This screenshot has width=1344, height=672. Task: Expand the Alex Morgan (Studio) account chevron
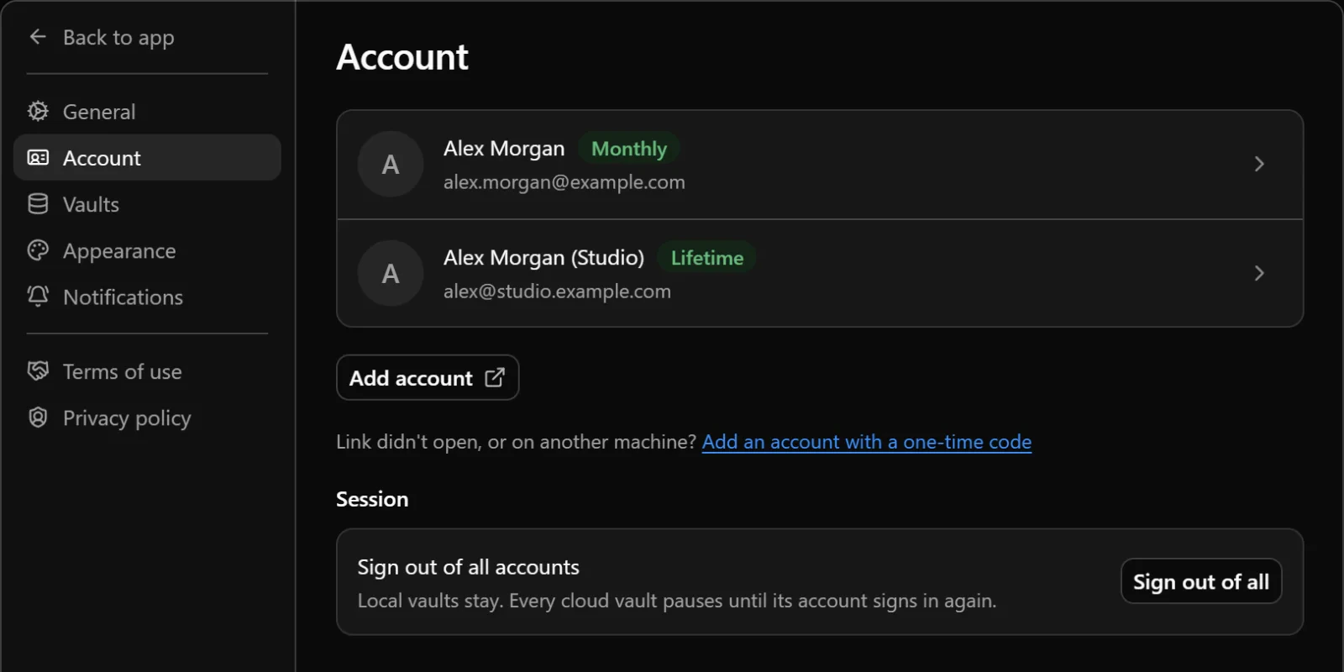[x=1259, y=273]
